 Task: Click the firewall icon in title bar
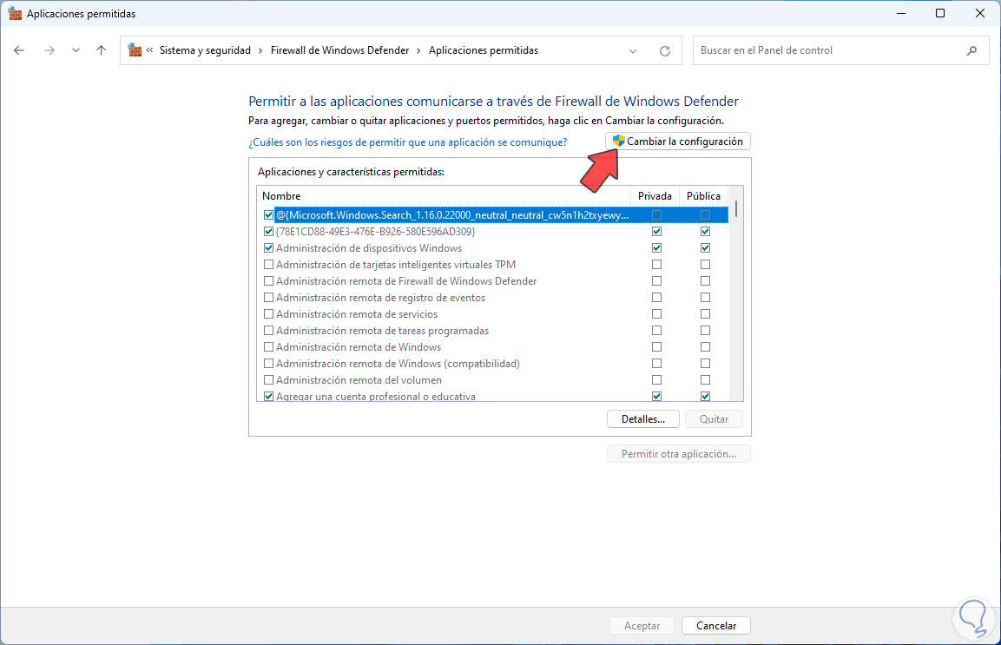click(x=15, y=13)
